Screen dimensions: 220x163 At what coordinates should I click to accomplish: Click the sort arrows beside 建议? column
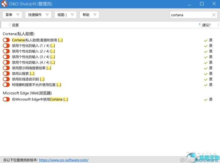(x=218, y=25)
